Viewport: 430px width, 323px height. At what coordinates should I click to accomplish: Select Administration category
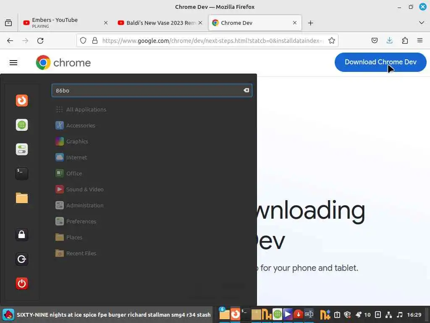pos(79,205)
